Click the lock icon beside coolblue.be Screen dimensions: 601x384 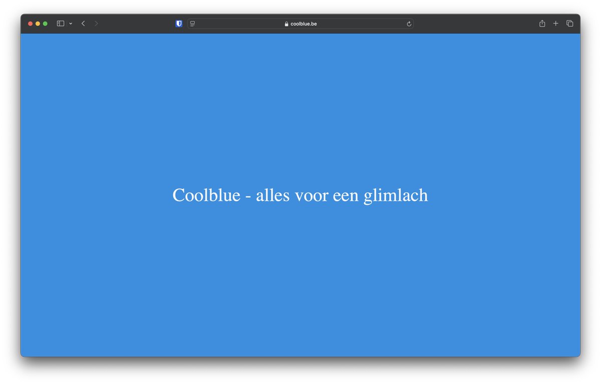pos(286,23)
